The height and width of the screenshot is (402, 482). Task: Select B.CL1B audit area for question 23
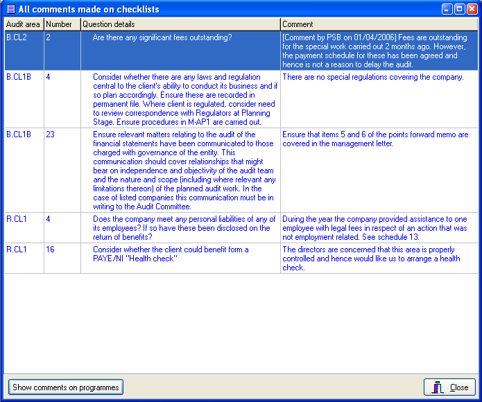click(24, 170)
